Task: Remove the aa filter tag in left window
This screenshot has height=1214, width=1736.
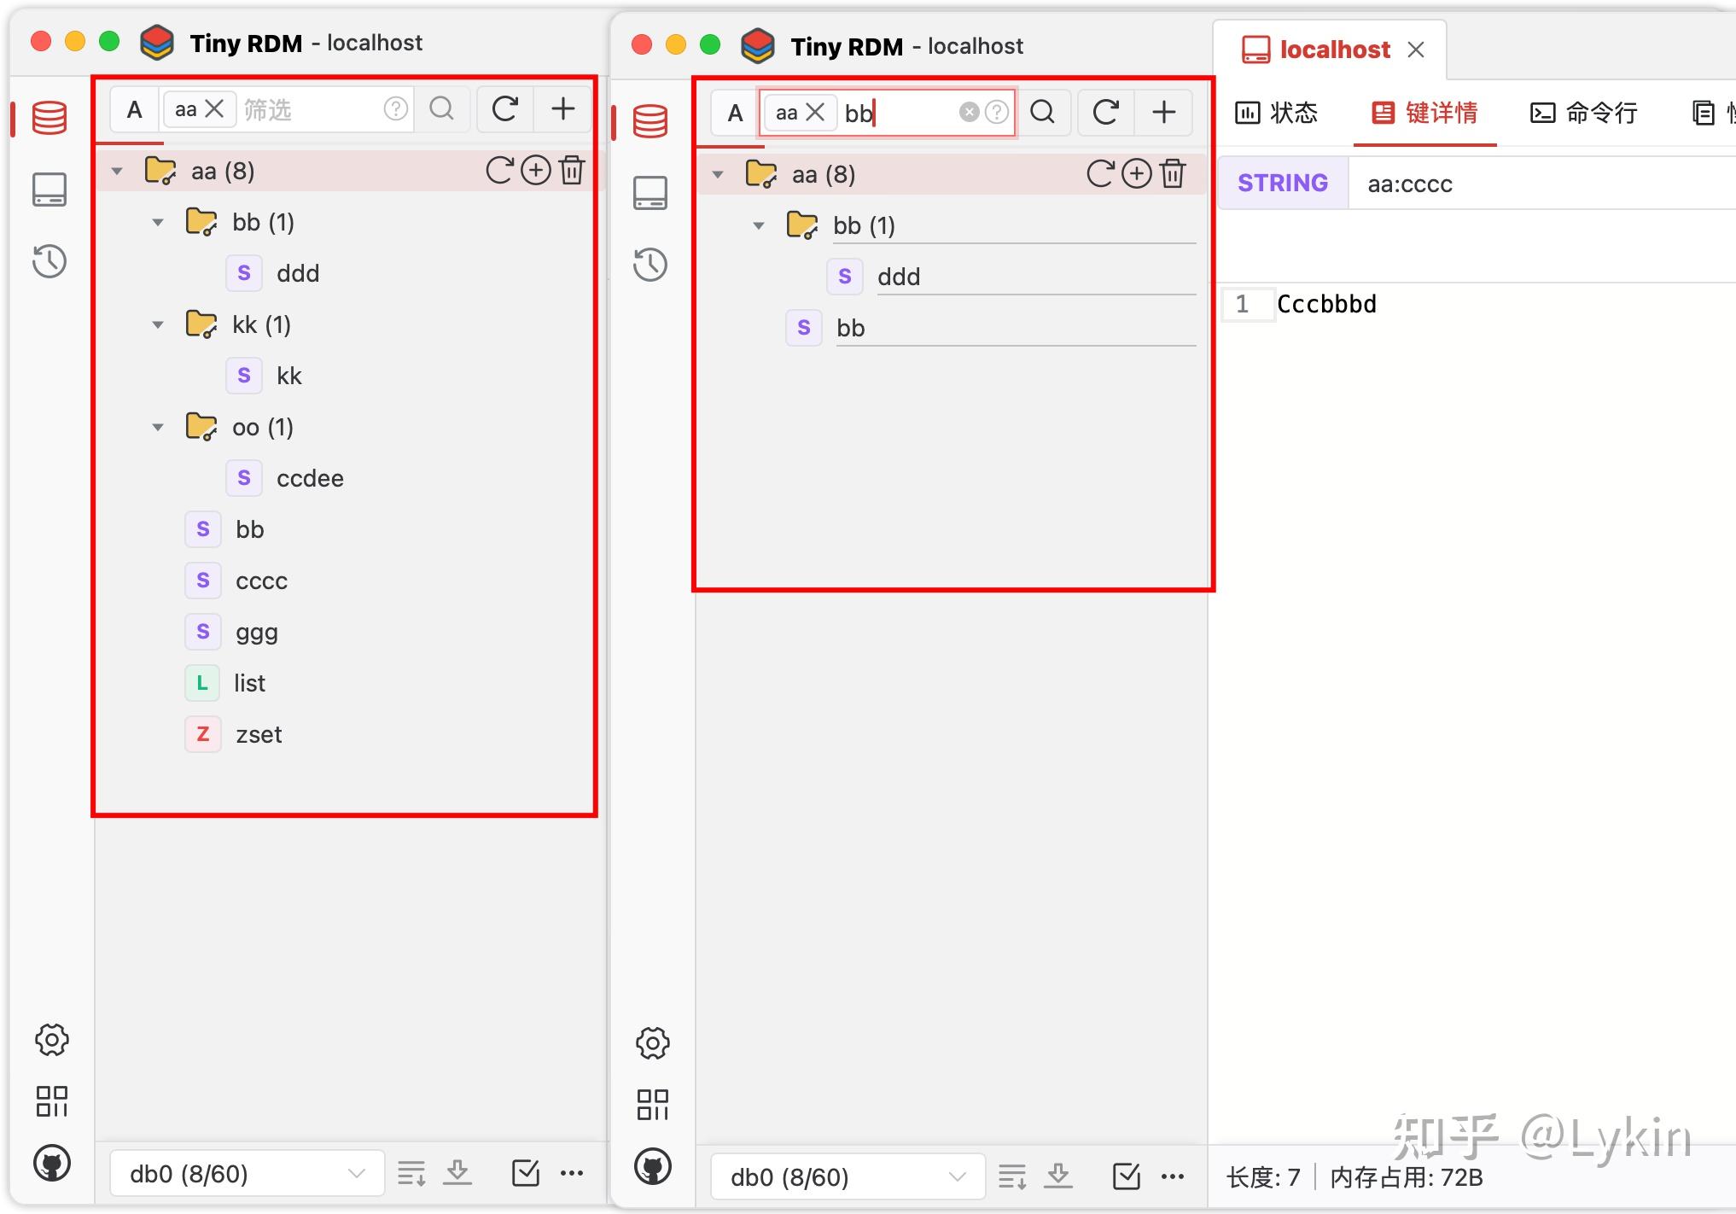Action: tap(215, 108)
